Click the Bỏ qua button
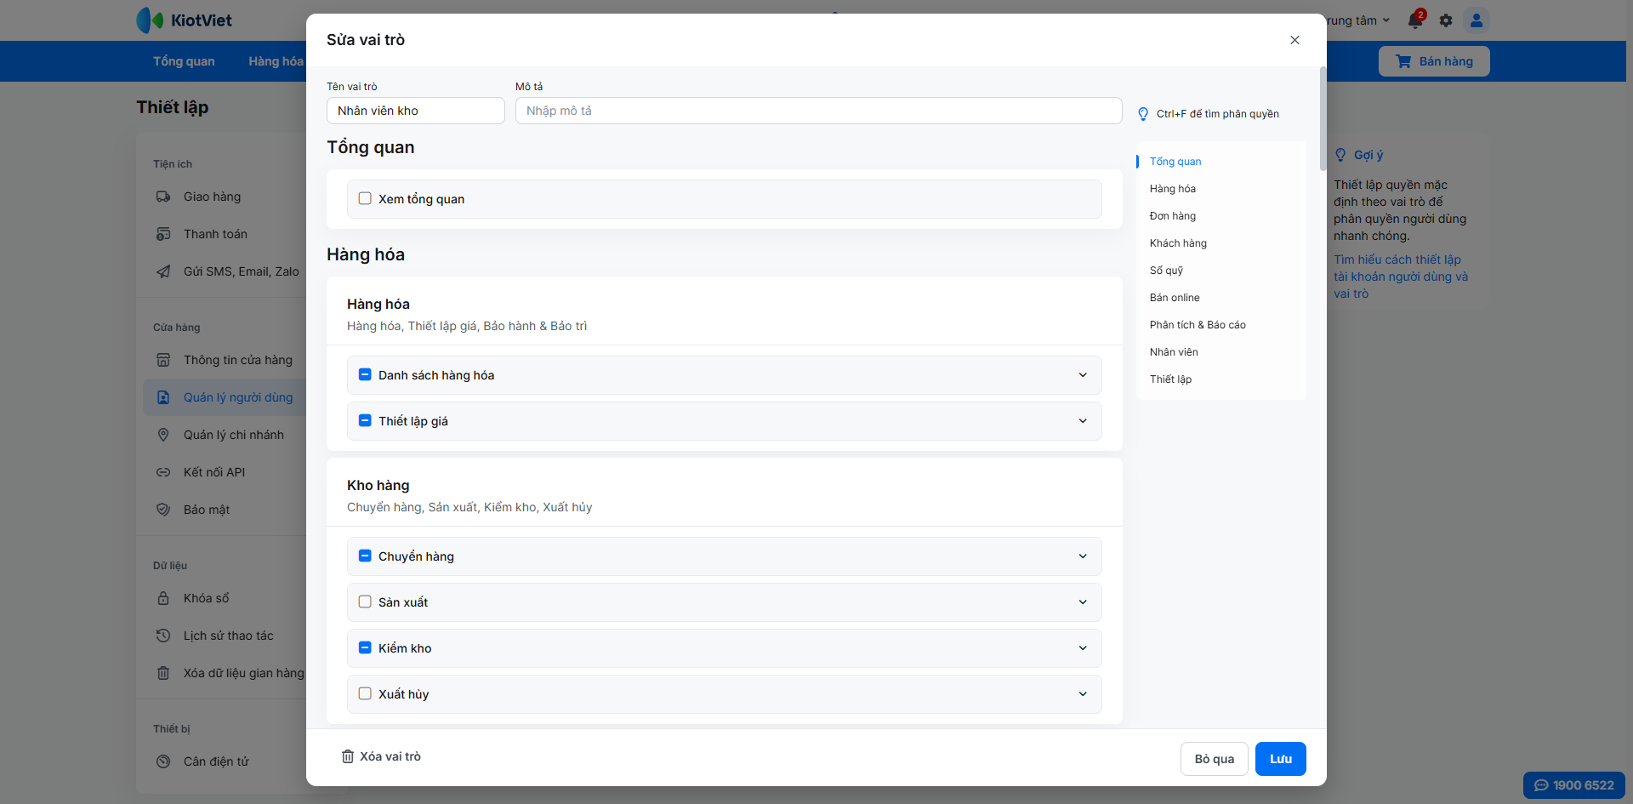Screen dimensions: 1633x804 click(1214, 759)
